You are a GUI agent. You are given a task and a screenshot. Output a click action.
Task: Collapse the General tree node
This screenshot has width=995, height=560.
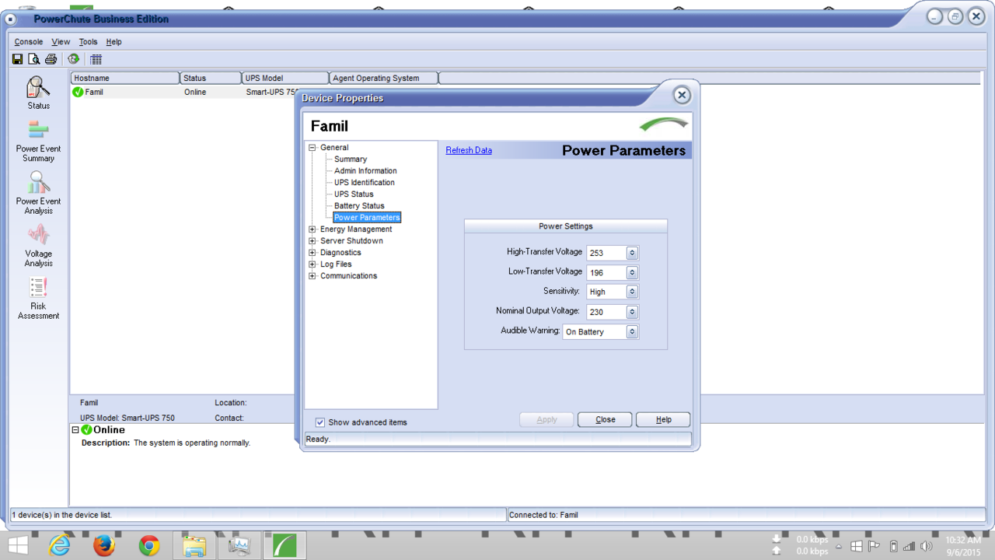[x=312, y=148]
